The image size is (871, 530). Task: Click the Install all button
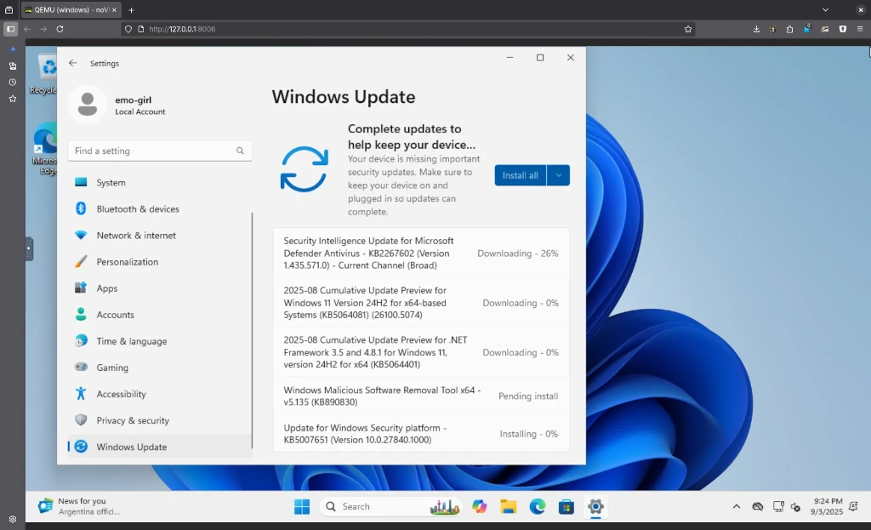[x=520, y=175]
